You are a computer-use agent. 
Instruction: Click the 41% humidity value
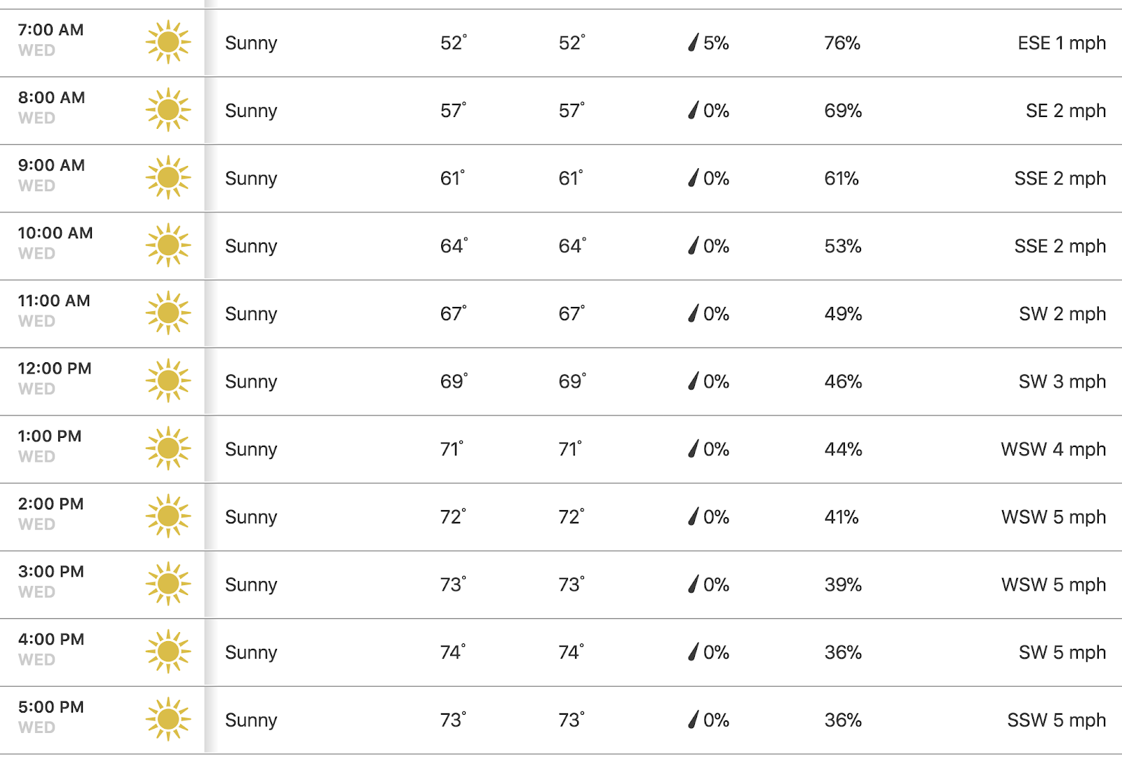[x=841, y=517]
